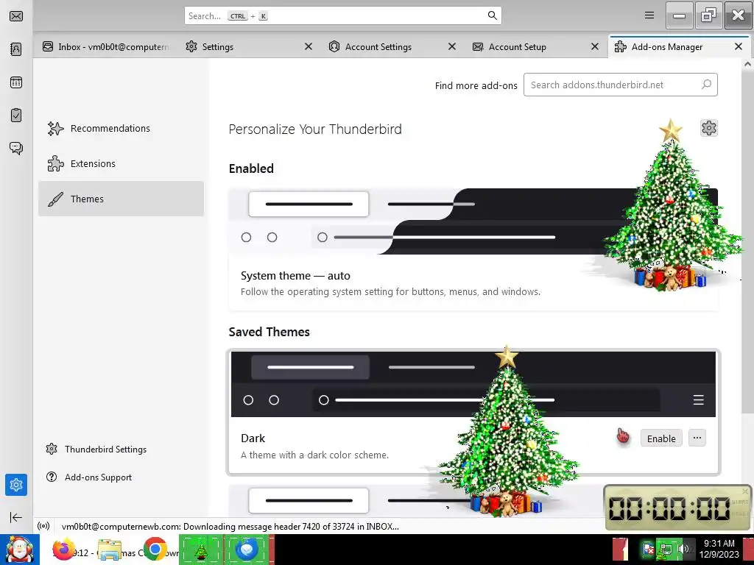Open the add-ons tools gear menu
The width and height of the screenshot is (754, 565).
709,128
